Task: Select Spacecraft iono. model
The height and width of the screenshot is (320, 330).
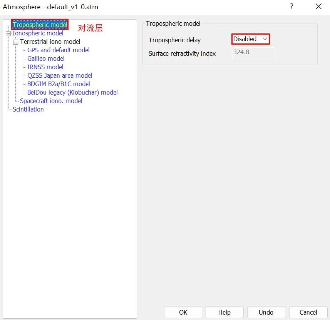Action: pyautogui.click(x=51, y=101)
